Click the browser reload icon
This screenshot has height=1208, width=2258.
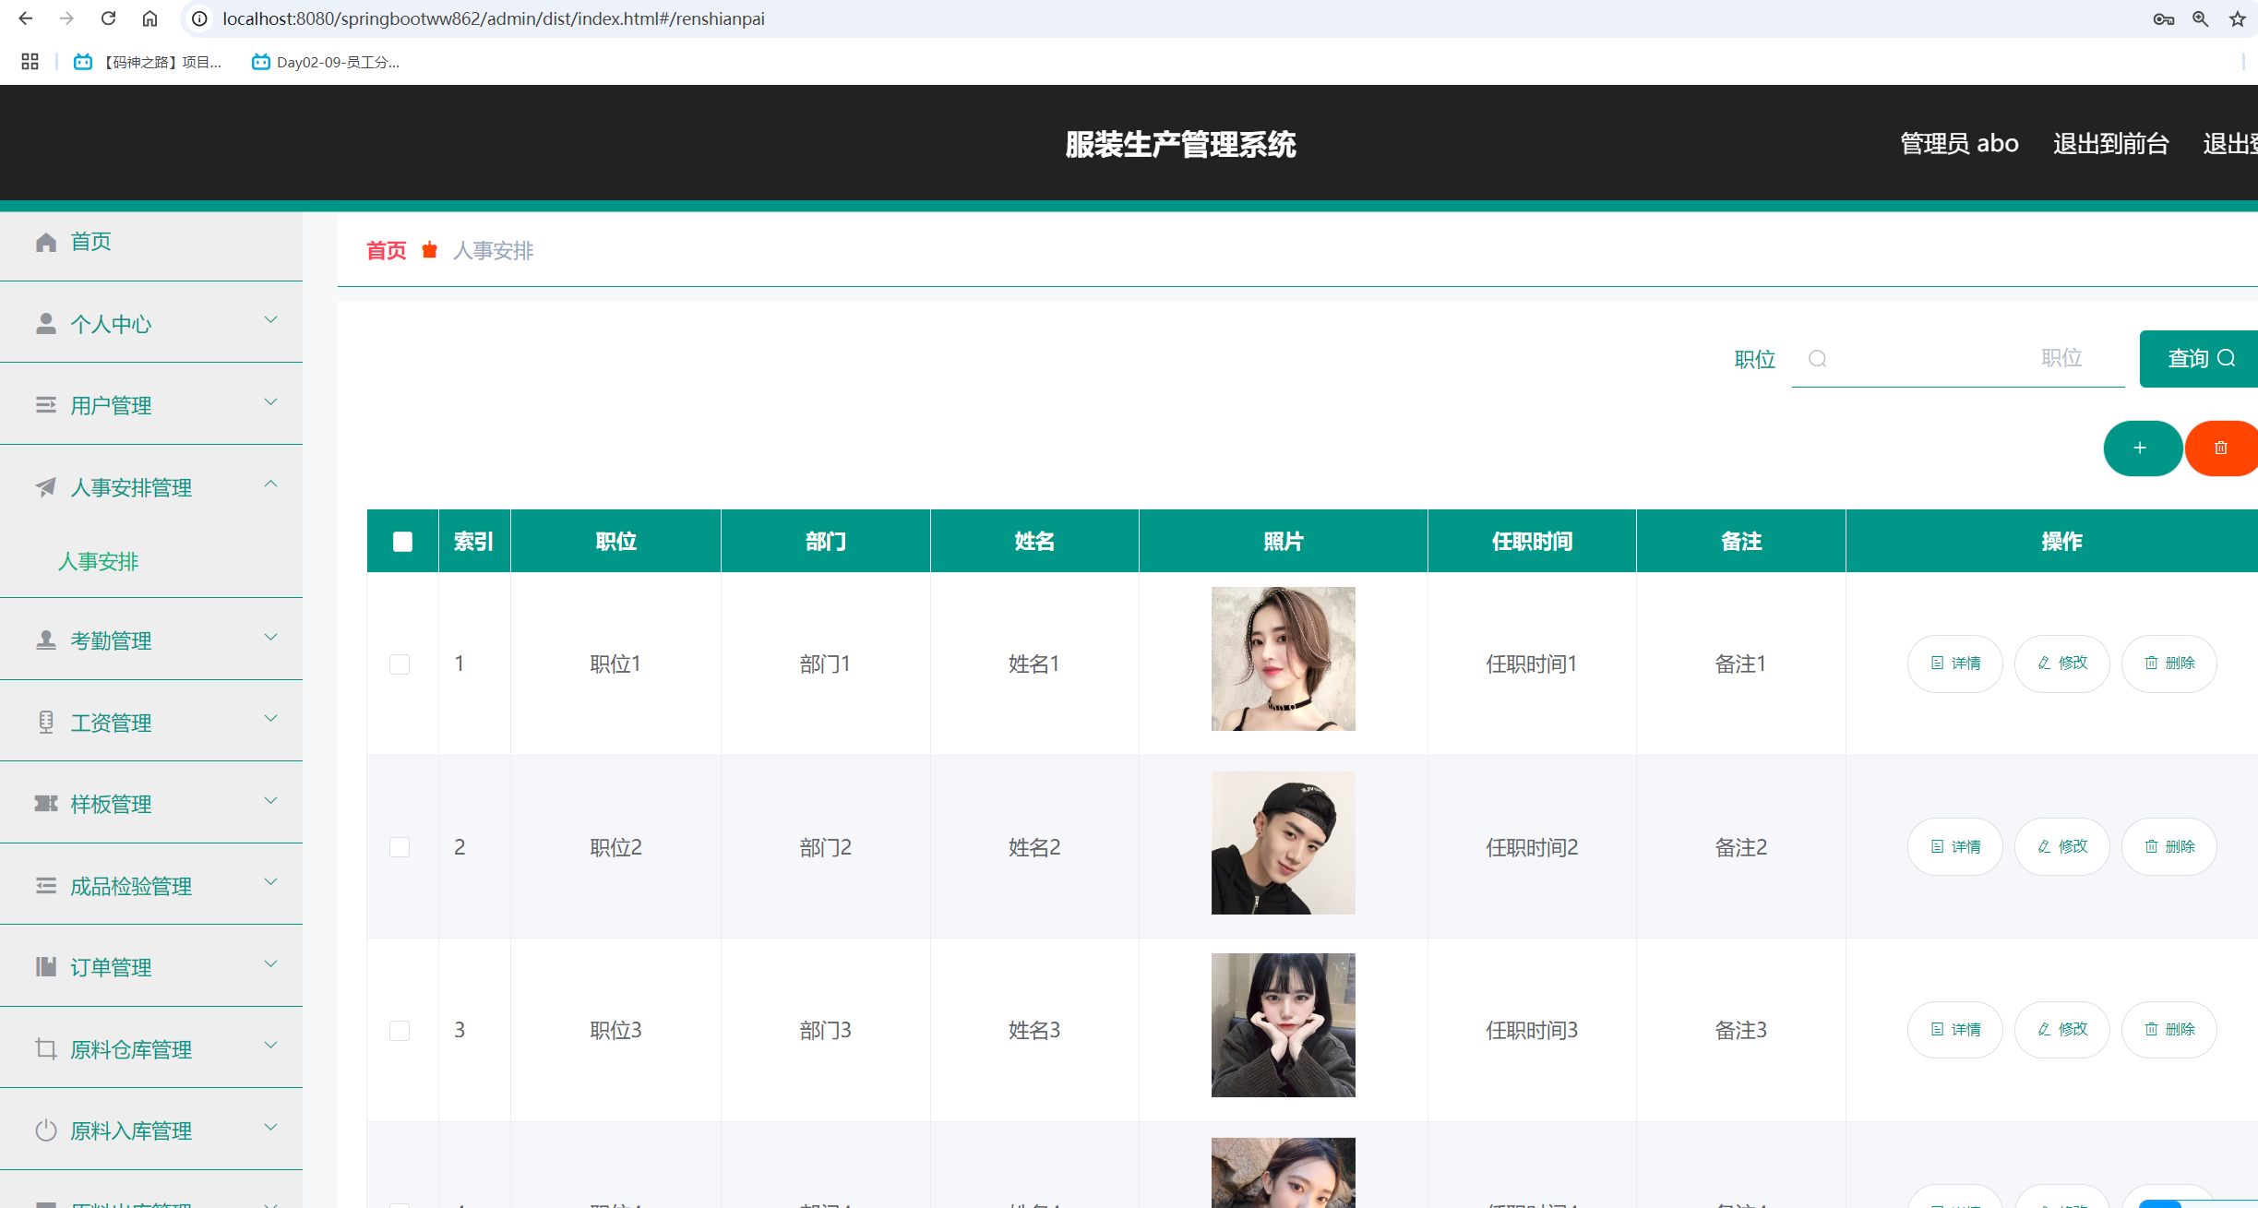point(108,18)
